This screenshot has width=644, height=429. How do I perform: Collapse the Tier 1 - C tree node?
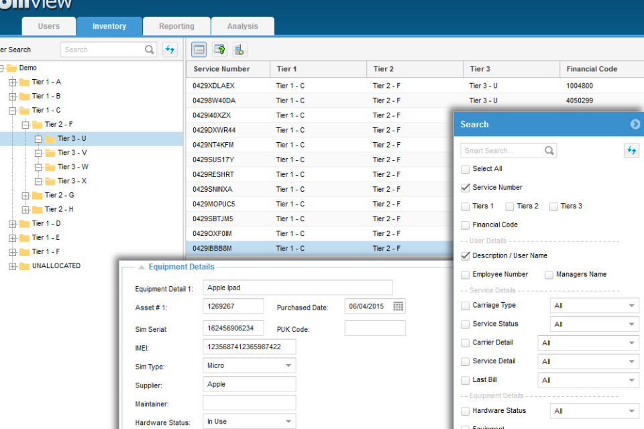point(13,111)
